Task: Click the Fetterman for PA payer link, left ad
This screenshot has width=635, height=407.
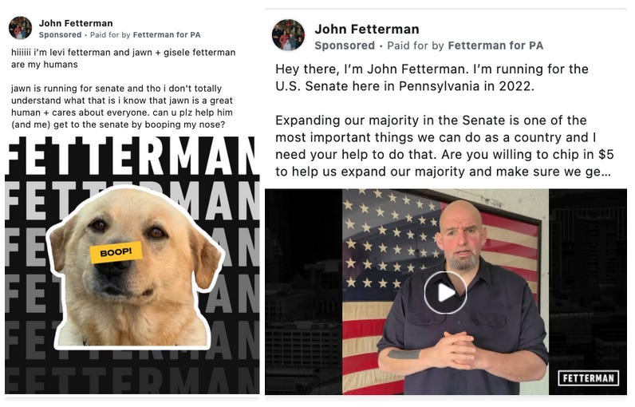Action: (x=167, y=35)
